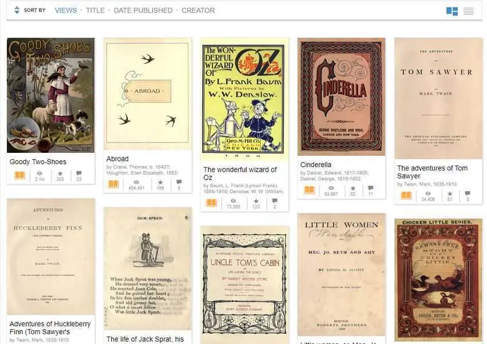Click Twain, Mark under Tom Sawyer
This screenshot has height=344, width=487.
tap(427, 184)
